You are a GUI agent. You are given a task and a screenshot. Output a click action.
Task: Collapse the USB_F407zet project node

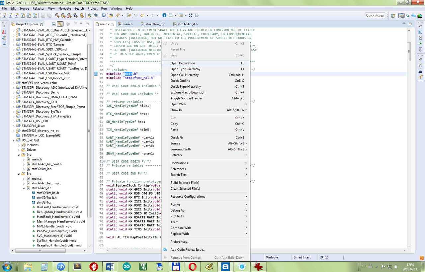tap(14, 140)
